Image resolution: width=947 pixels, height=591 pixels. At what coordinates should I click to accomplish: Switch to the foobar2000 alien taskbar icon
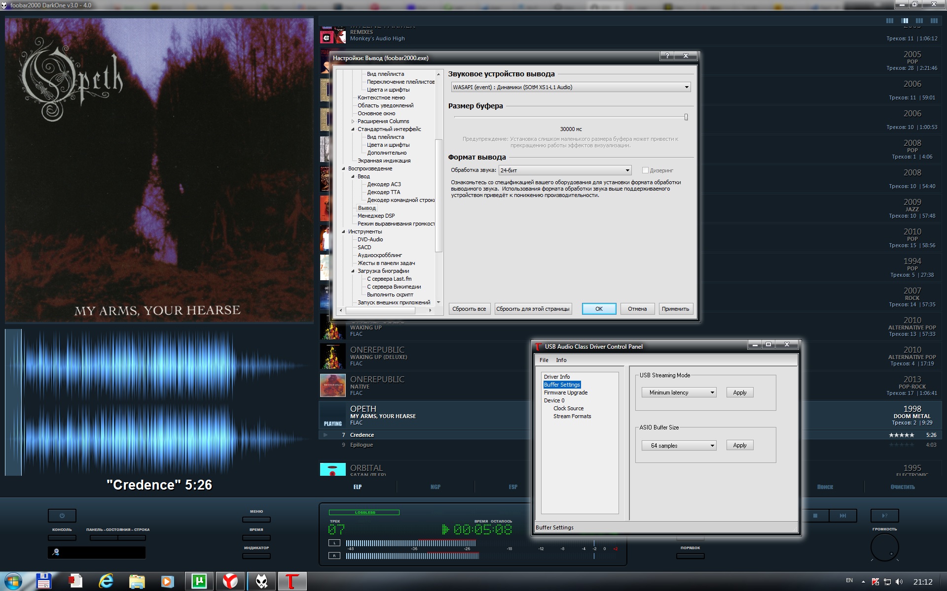[x=261, y=581]
